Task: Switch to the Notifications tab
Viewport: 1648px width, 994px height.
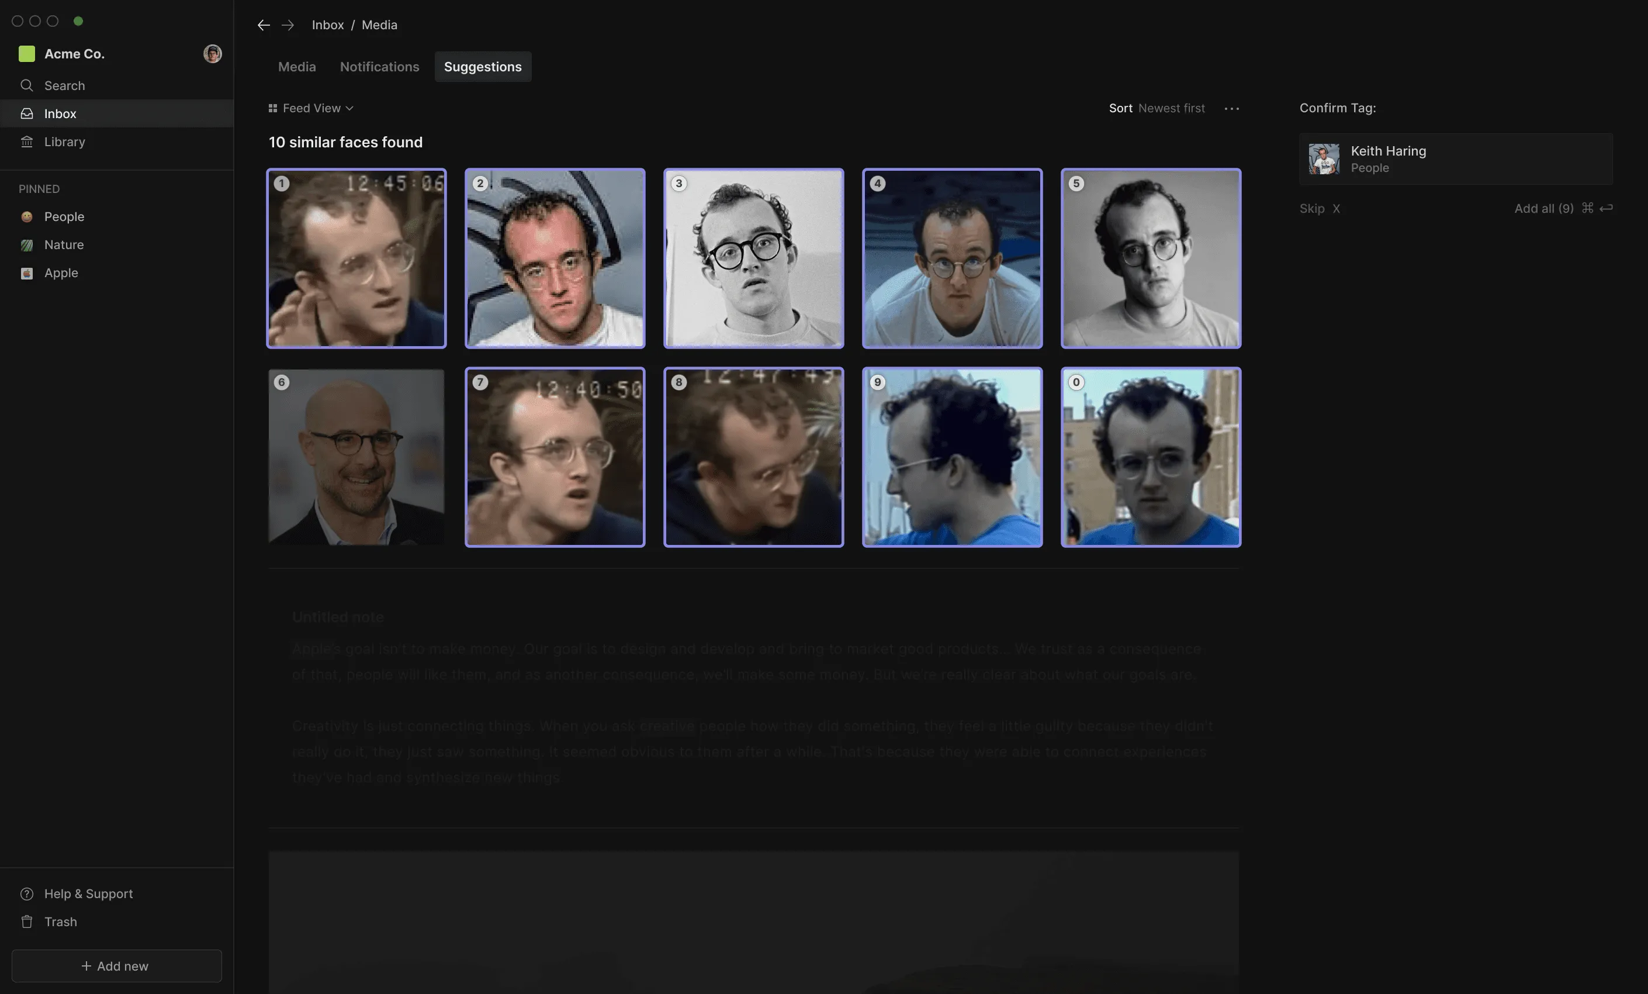Action: [x=379, y=66]
